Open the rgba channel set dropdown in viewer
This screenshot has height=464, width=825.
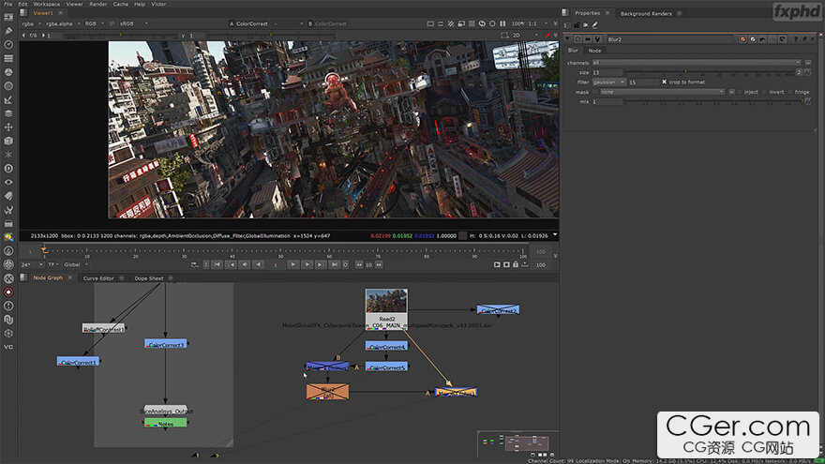click(x=31, y=23)
